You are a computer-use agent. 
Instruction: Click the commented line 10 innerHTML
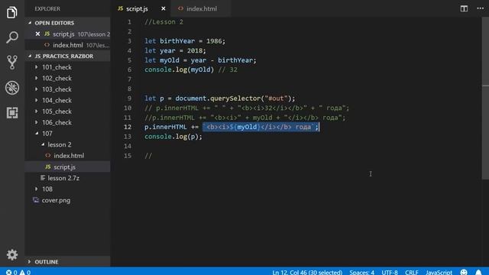(x=247, y=108)
